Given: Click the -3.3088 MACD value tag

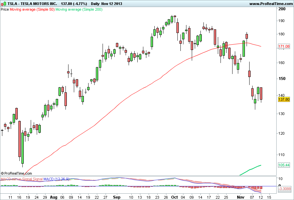Looking at the screenshot, I should [x=285, y=189].
